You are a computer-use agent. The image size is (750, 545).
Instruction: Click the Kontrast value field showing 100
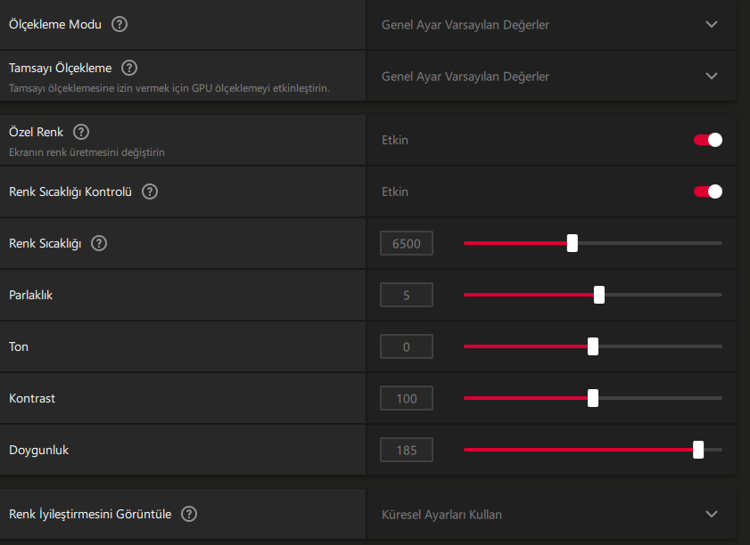tap(406, 398)
